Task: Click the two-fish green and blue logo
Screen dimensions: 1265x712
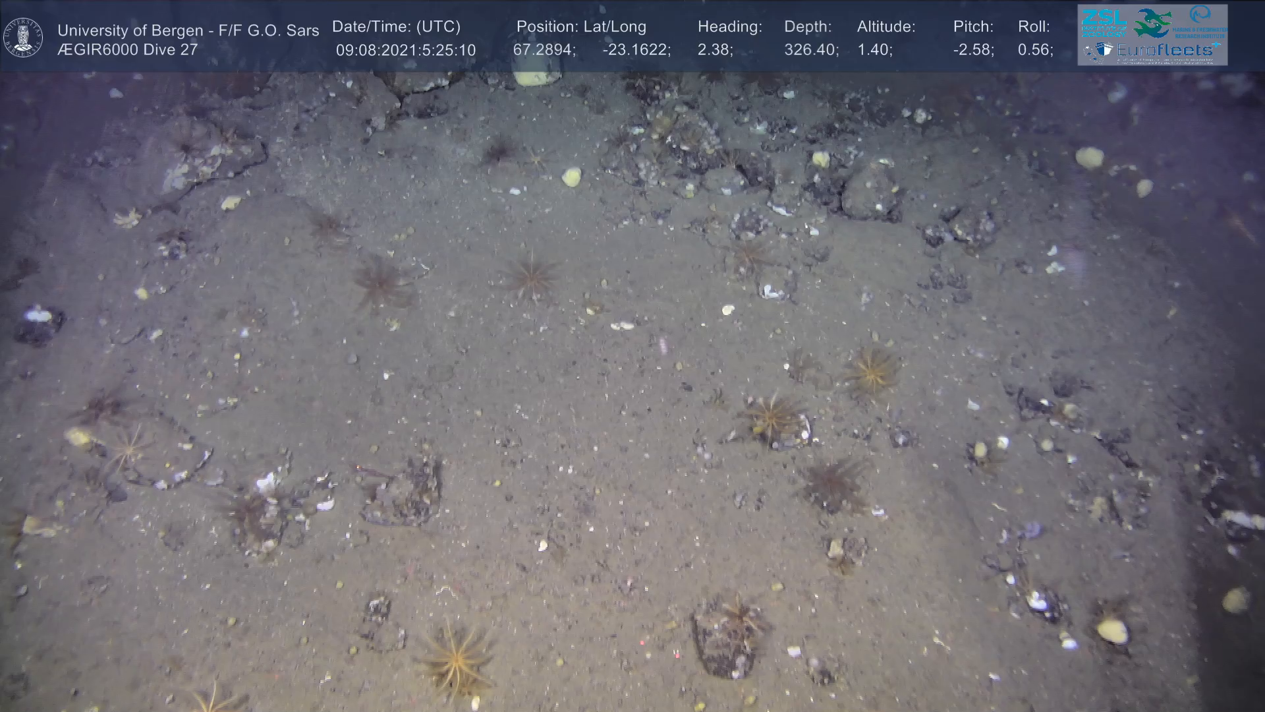Action: tap(1152, 23)
